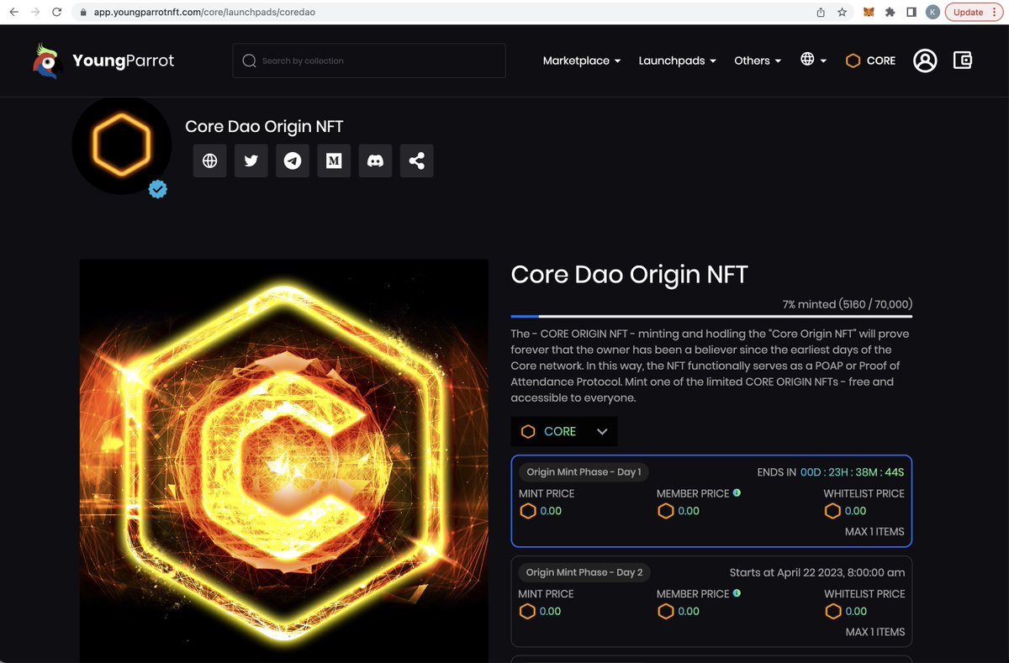Reload the page with the refresh icon

57,13
